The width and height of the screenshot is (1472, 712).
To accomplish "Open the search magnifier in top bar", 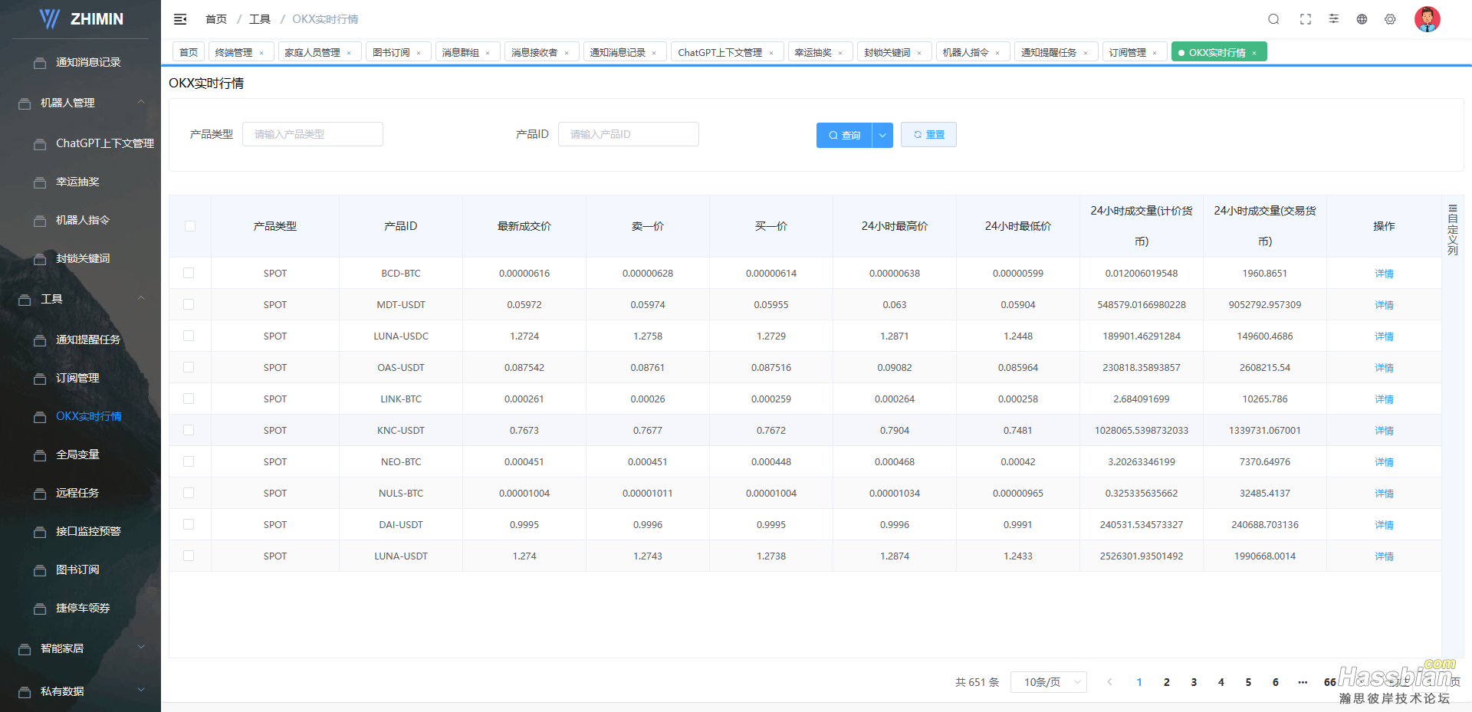I will [x=1273, y=19].
